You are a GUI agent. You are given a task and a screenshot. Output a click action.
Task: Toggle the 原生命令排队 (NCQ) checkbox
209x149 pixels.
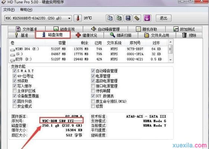coord(93,101)
